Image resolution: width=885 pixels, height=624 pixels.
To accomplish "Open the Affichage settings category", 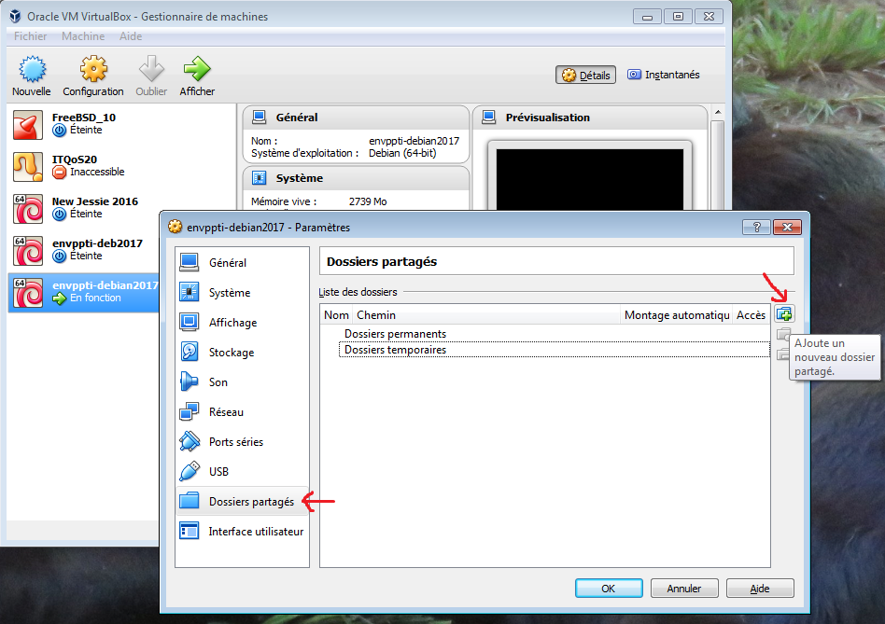I will coord(232,323).
